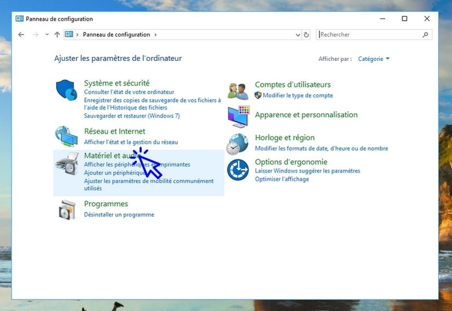
Task: Click the title bar Control Panel icon
Action: click(20, 19)
